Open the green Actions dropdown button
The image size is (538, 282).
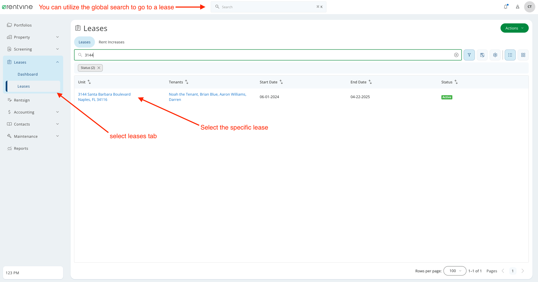coord(514,28)
